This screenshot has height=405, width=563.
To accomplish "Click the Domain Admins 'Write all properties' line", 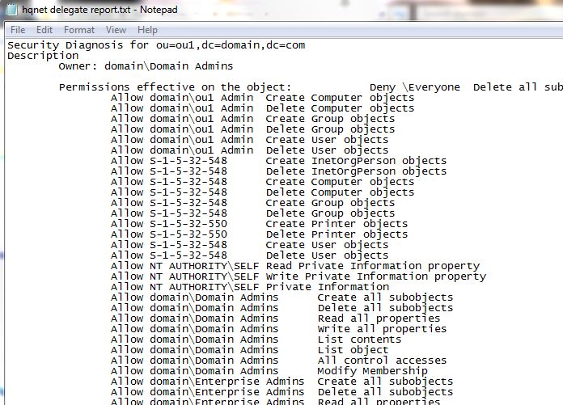I will click(278, 328).
